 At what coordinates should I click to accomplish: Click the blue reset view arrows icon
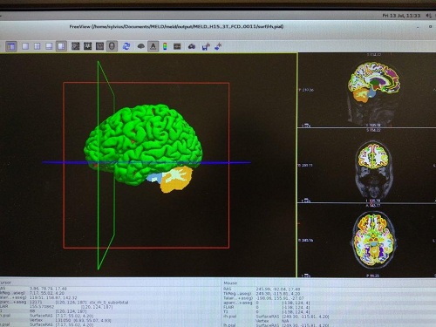[x=126, y=46]
